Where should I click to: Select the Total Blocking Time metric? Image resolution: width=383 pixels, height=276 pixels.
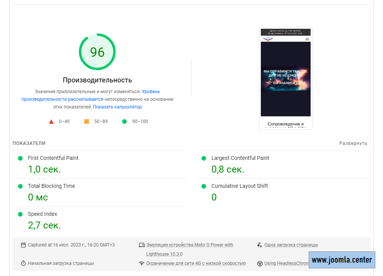51,186
